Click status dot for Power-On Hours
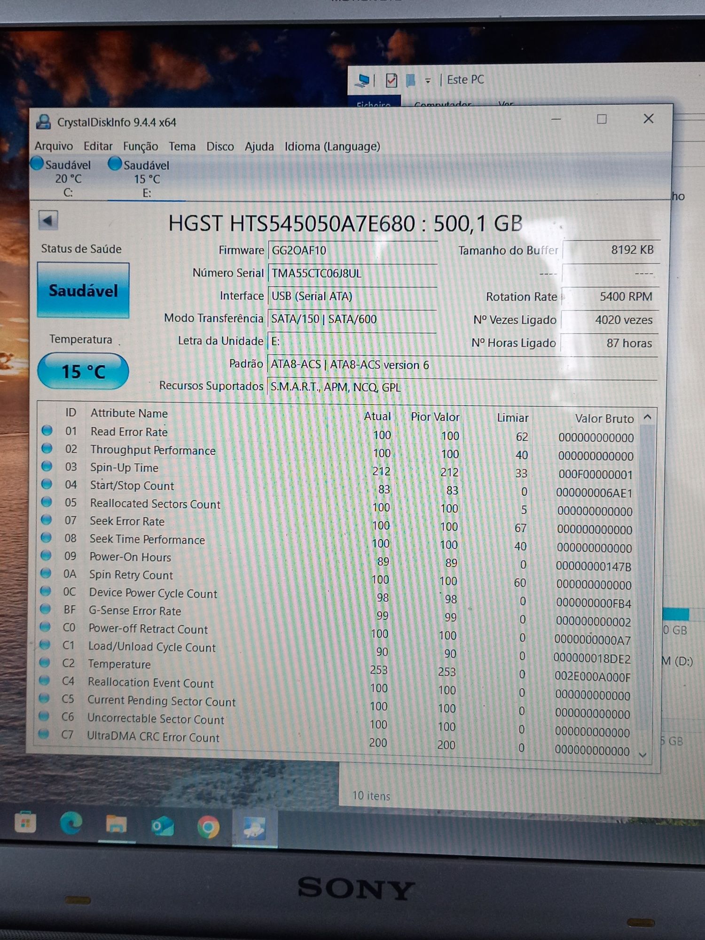 pyautogui.click(x=46, y=556)
